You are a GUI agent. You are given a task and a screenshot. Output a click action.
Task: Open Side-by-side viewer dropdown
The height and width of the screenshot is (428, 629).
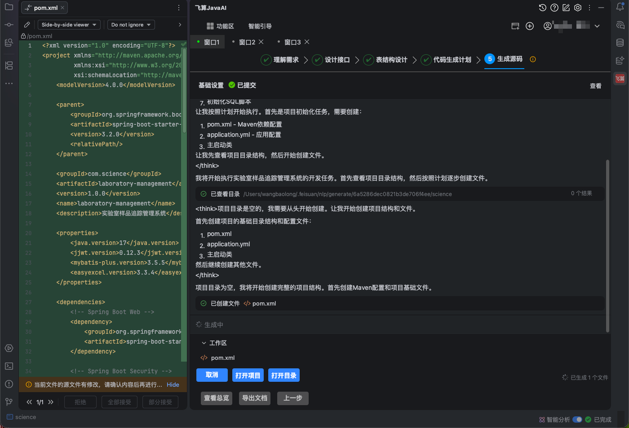pyautogui.click(x=69, y=25)
